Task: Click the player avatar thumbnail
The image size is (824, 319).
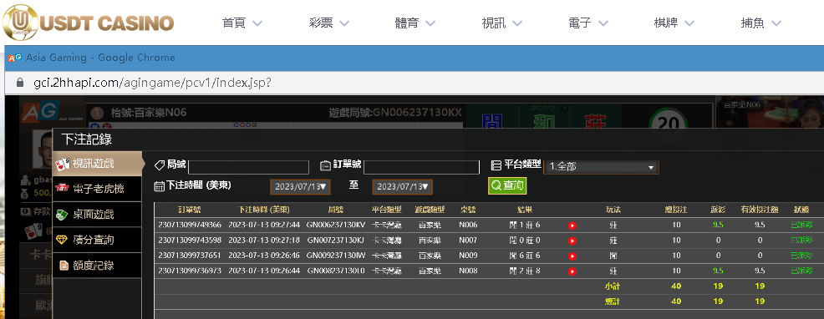Action: 43,149
